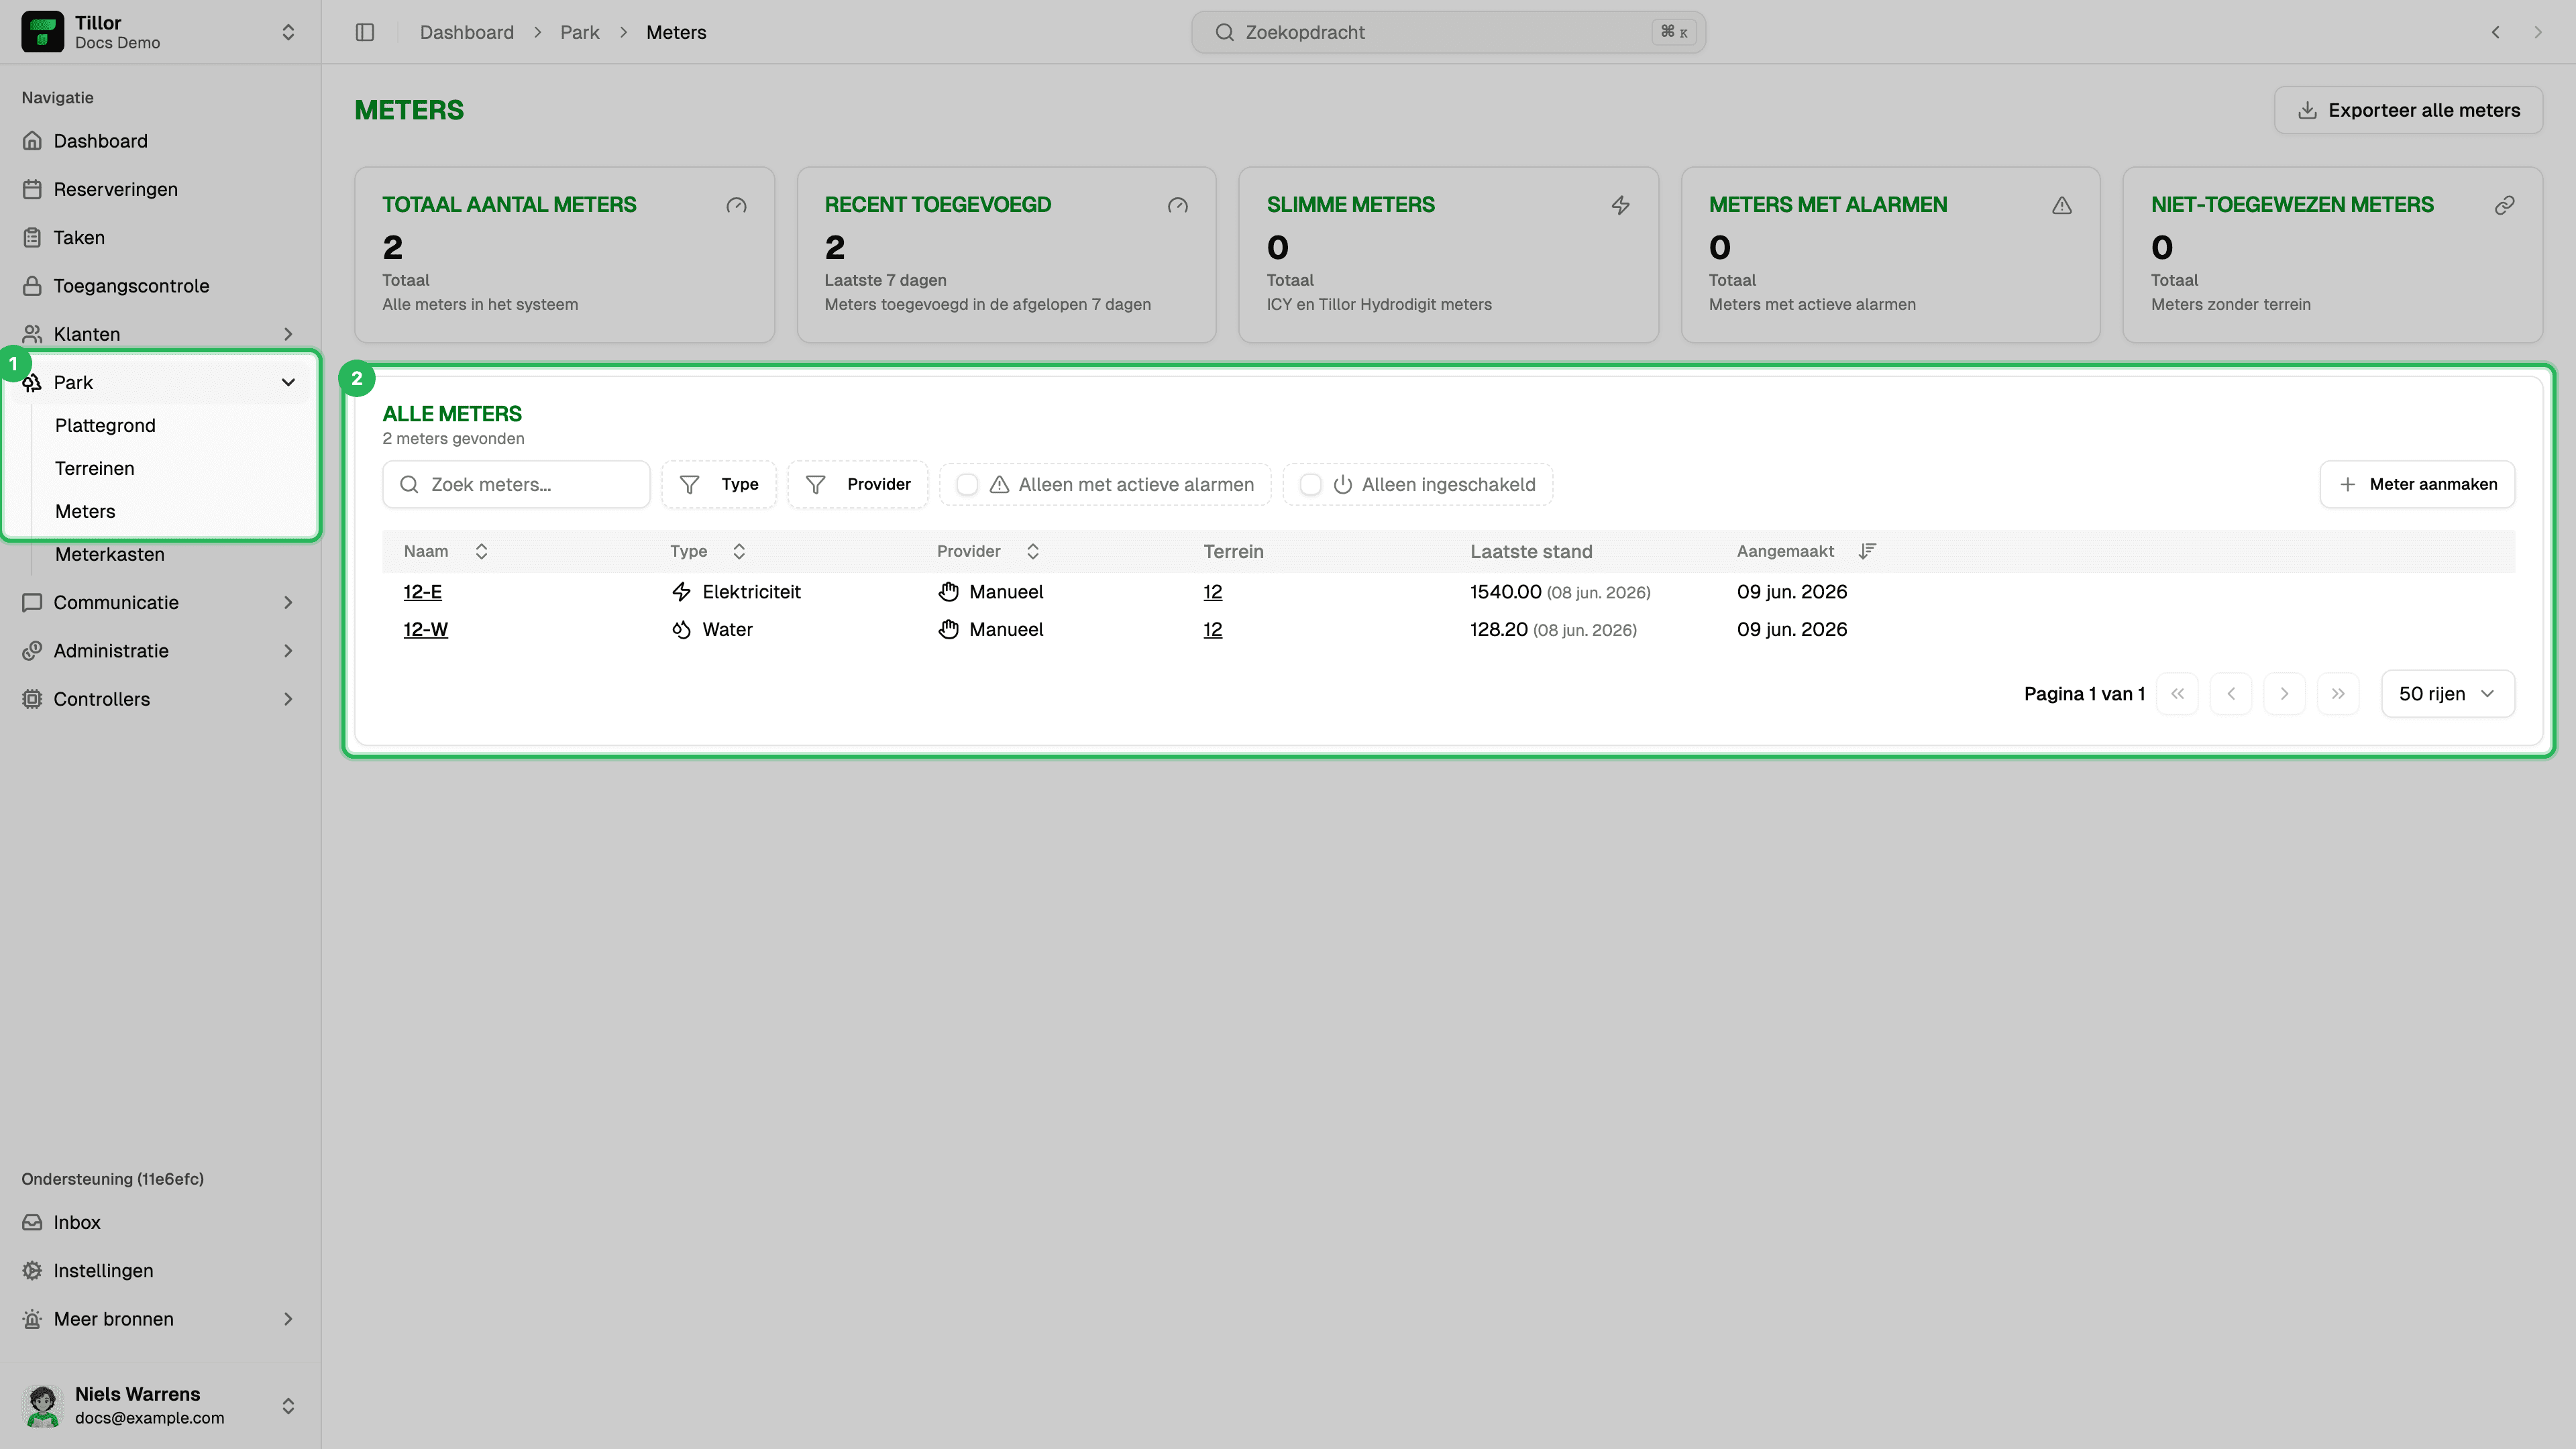Focus the global Zoekopdracht search bar

point(1448,32)
